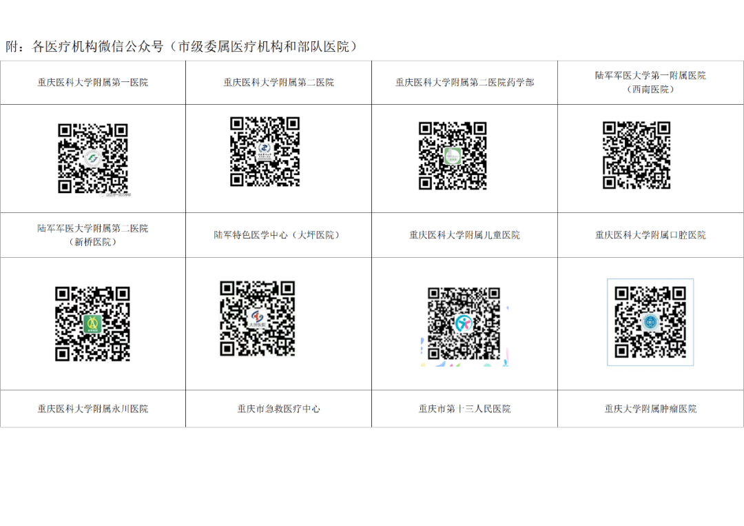Select the 重庆医科大学附属第一医院 name cell

click(x=92, y=83)
